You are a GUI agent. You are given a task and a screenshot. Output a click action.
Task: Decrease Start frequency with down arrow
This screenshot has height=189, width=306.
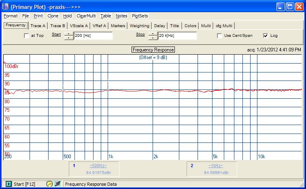click(69, 38)
